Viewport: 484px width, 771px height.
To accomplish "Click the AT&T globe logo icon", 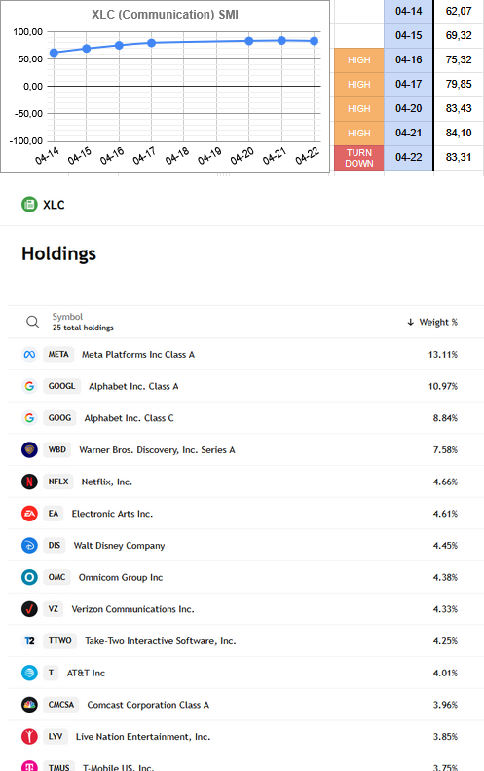I will [x=29, y=673].
